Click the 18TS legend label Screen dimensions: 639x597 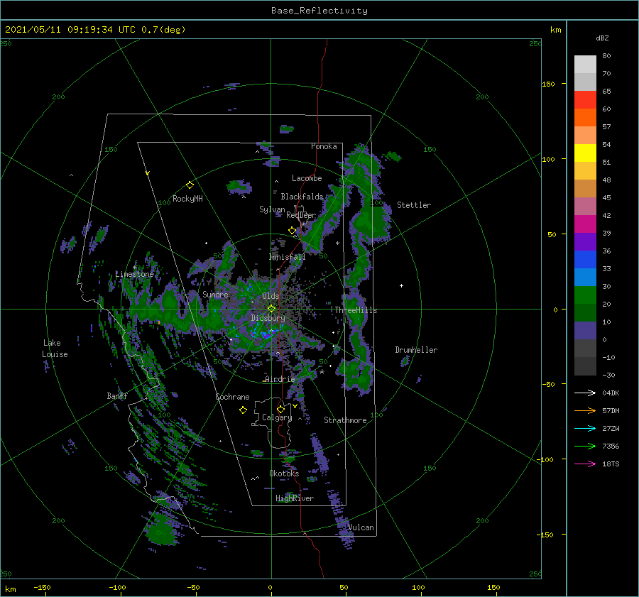pos(611,464)
